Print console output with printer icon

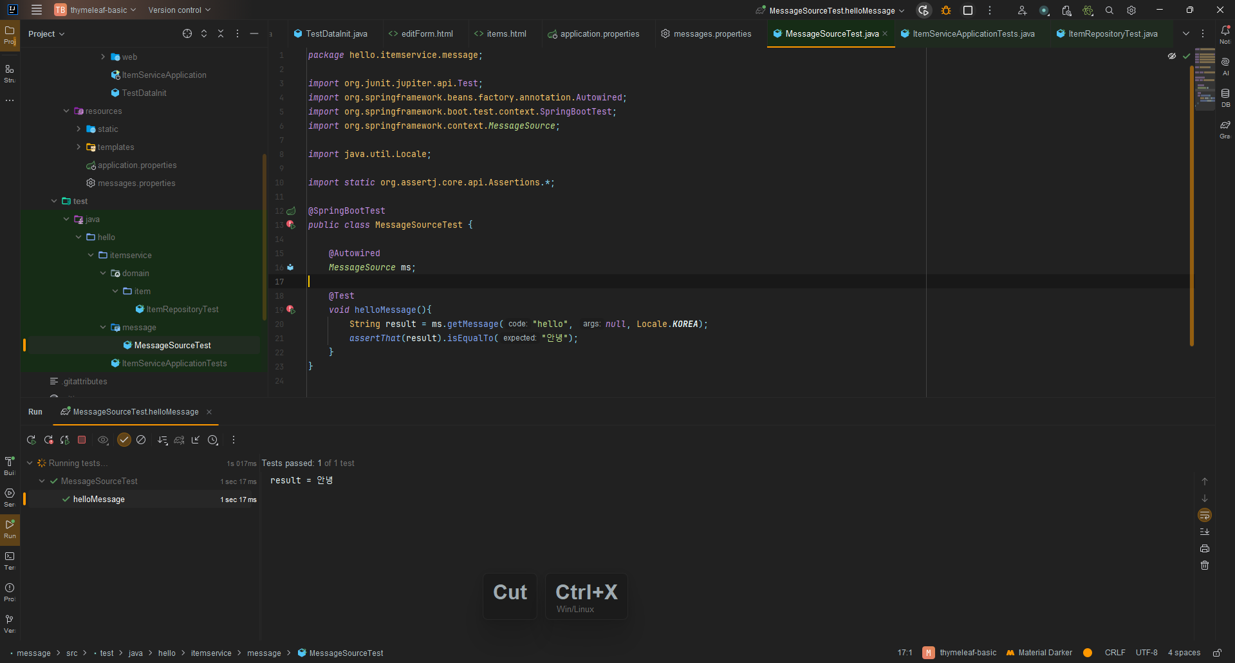(1205, 548)
